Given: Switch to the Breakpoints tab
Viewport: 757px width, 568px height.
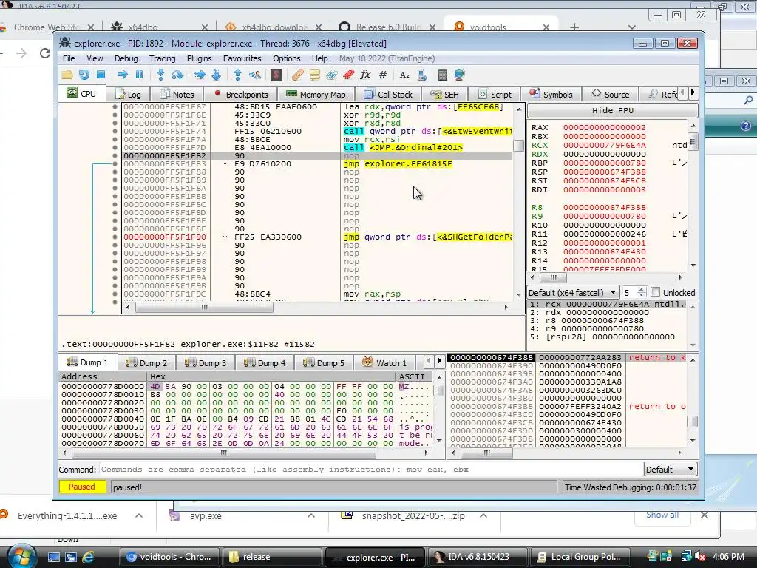Looking at the screenshot, I should (241, 94).
